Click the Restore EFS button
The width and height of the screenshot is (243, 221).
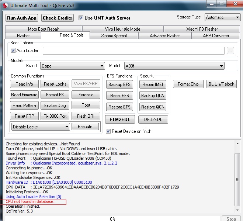pos(119,107)
